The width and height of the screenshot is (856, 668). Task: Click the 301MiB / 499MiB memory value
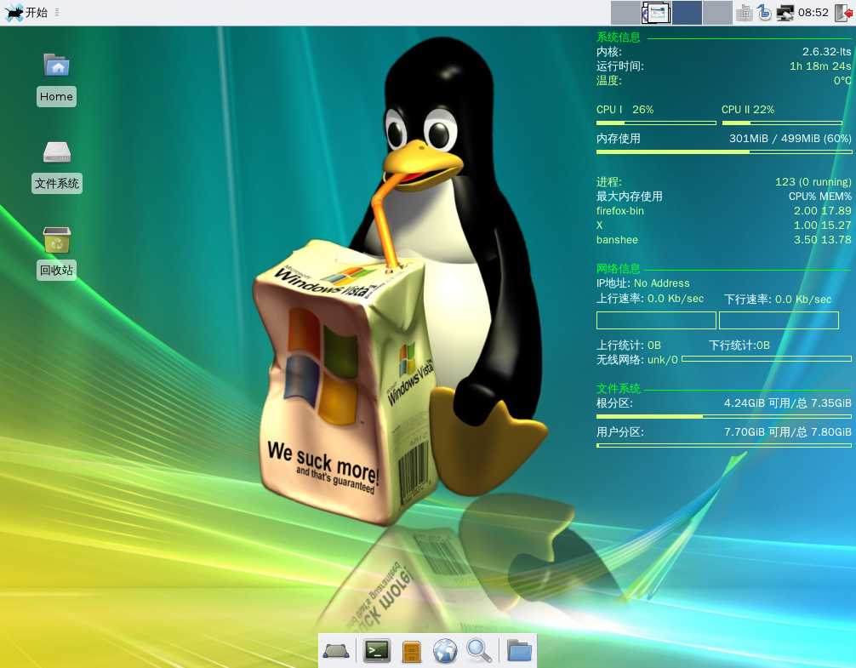pos(790,138)
